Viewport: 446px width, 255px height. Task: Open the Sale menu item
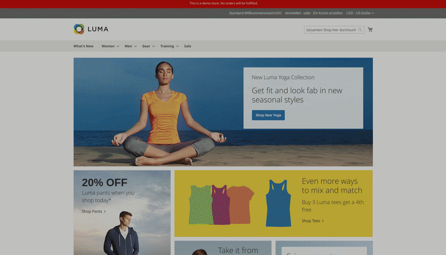point(187,46)
